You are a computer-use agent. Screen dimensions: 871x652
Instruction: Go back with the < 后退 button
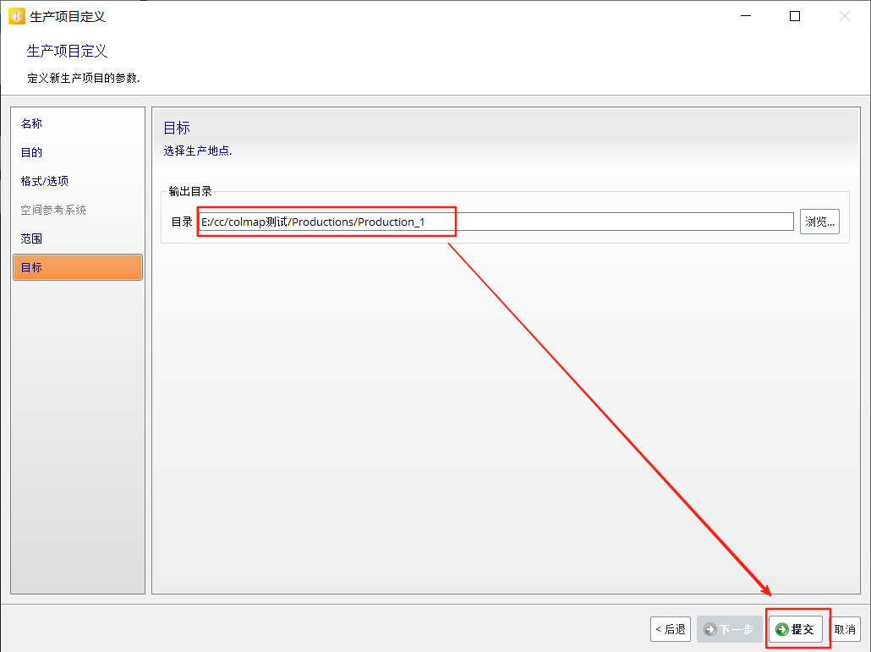pos(670,630)
